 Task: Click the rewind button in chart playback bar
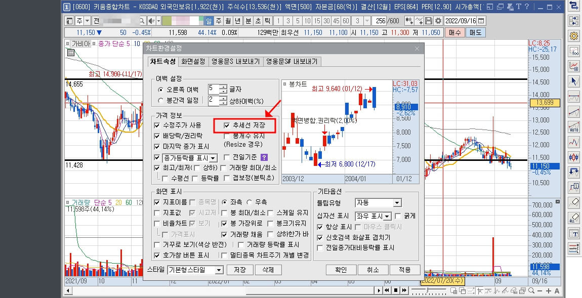tap(387, 290)
